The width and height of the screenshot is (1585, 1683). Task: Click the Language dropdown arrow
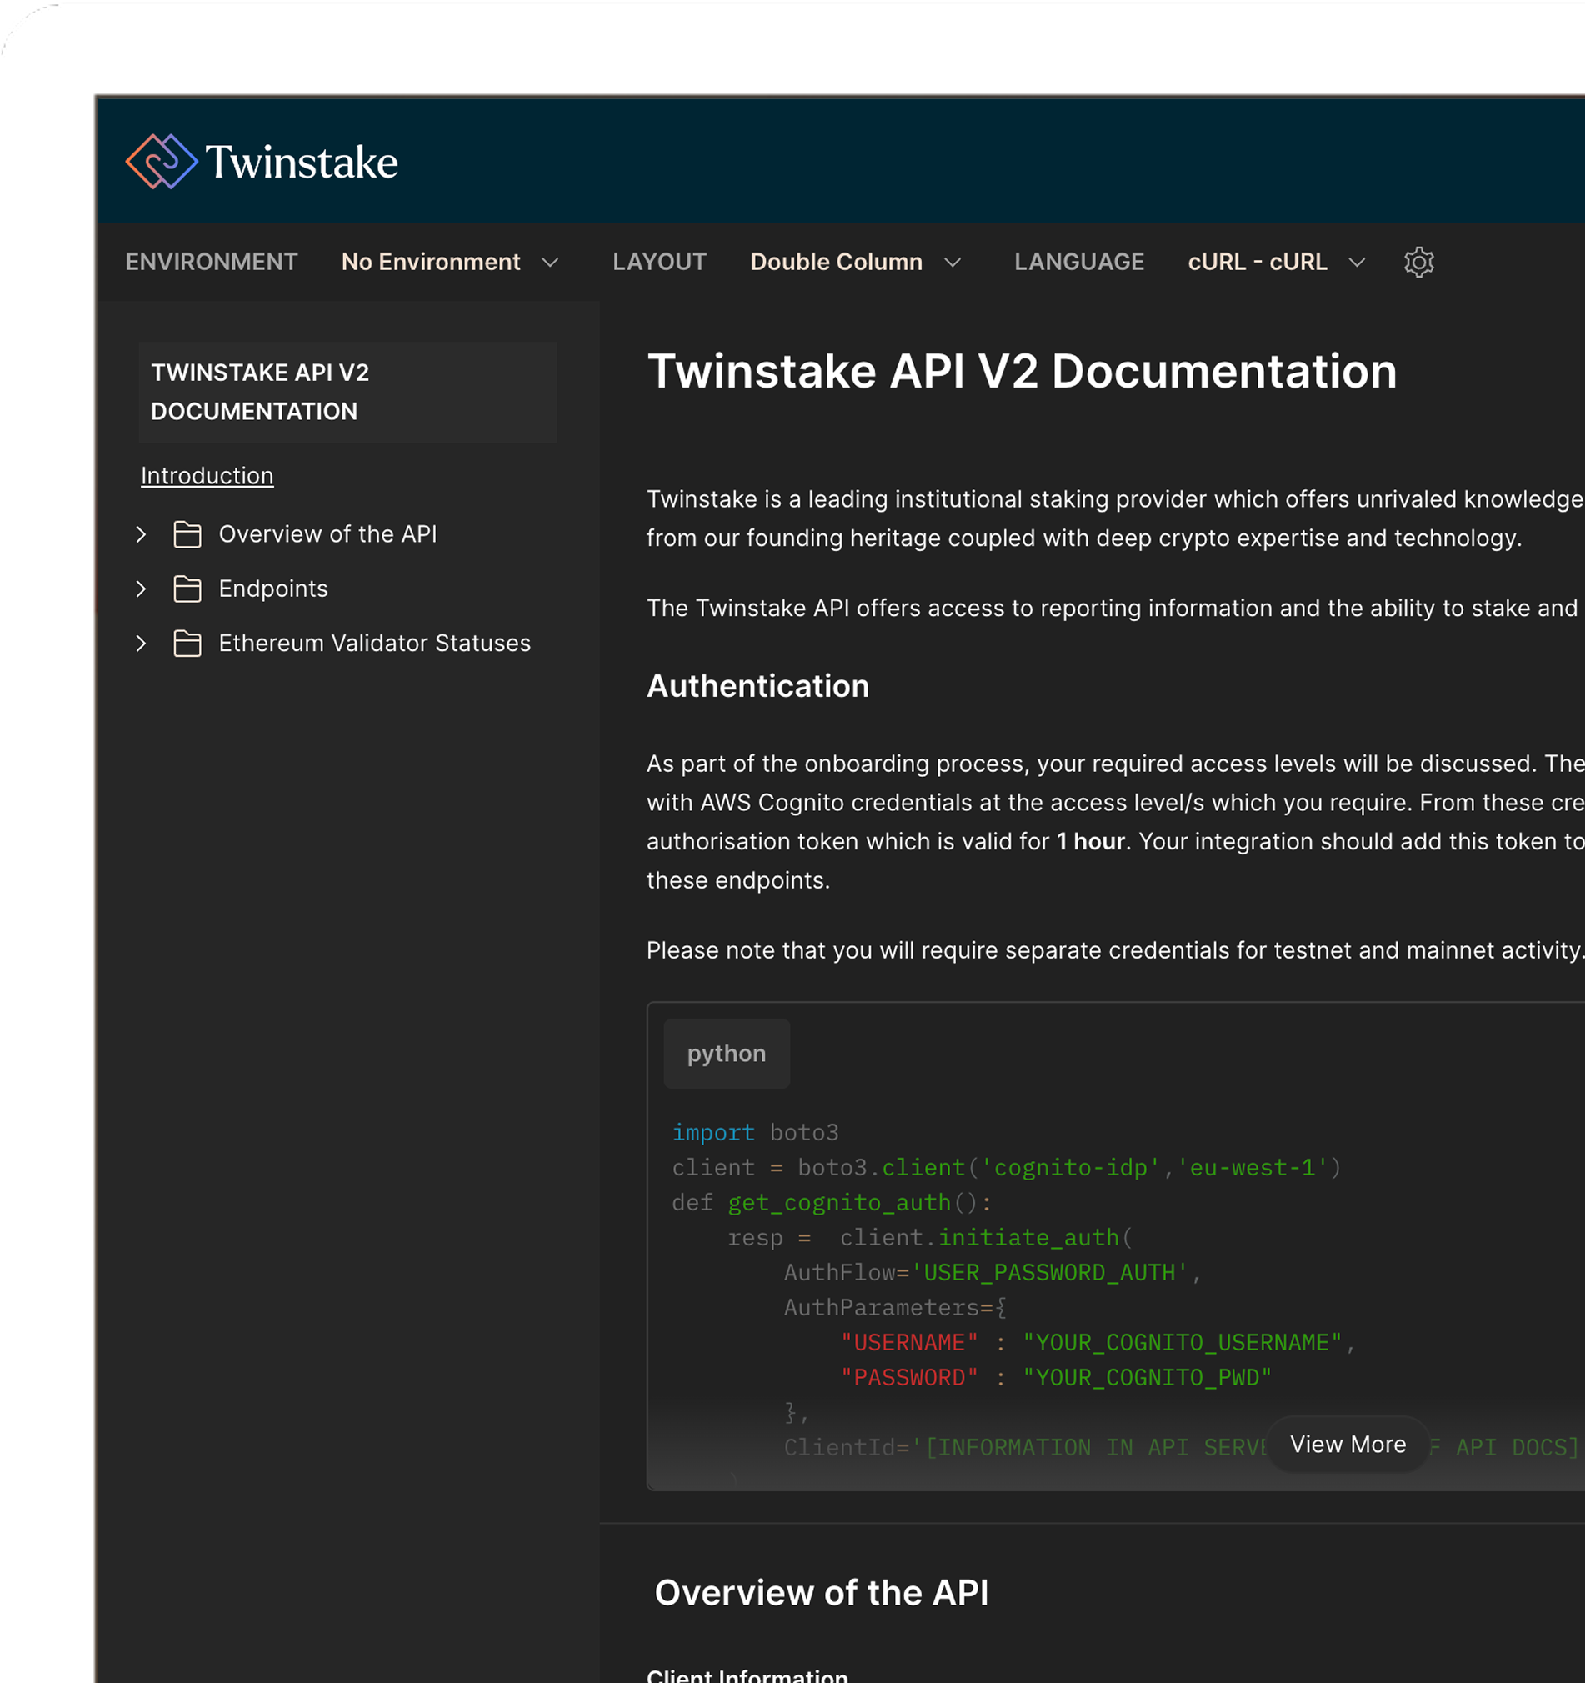[x=1357, y=263]
